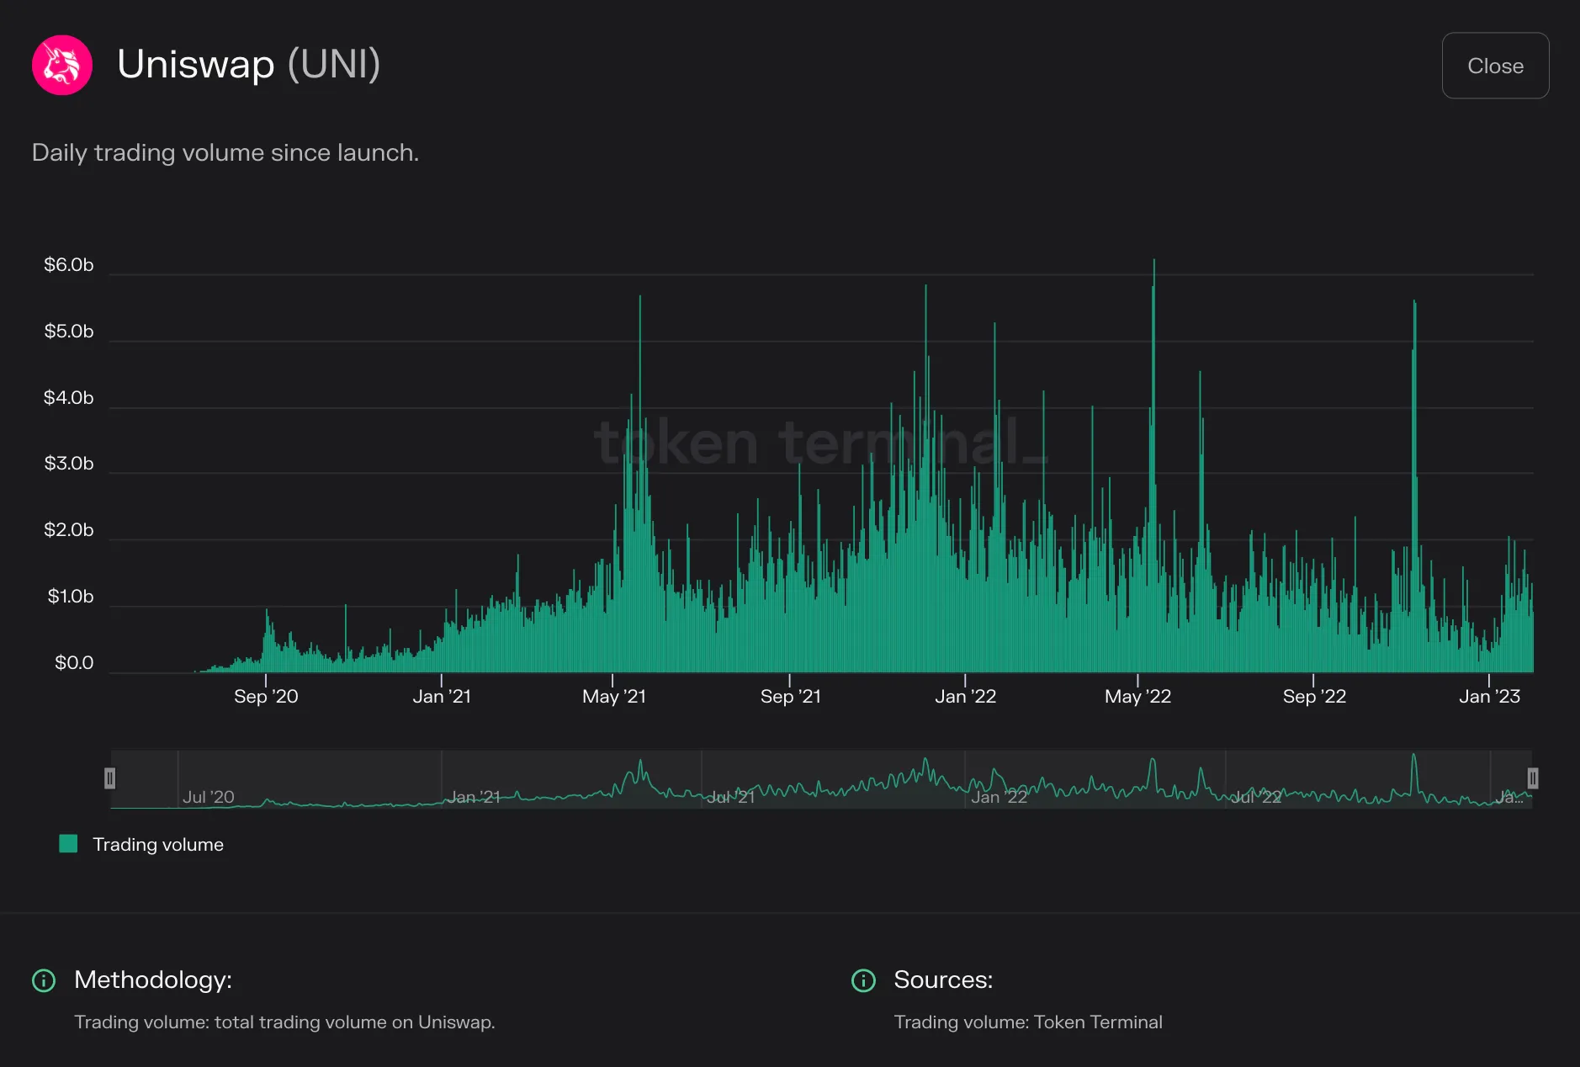
Task: Click the May '22 x-axis label
Action: coord(1137,697)
